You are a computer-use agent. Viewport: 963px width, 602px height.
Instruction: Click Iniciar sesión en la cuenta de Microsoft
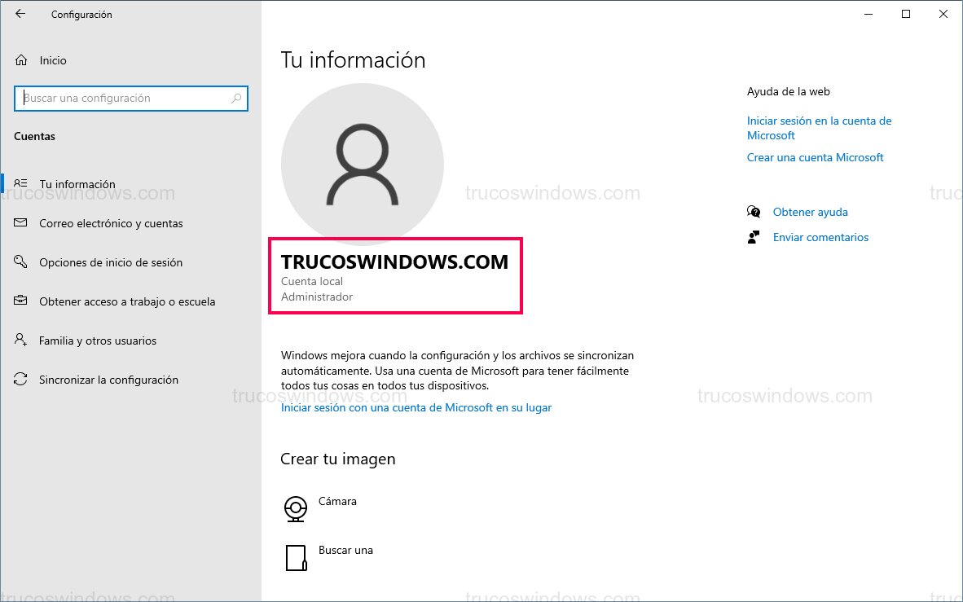819,128
